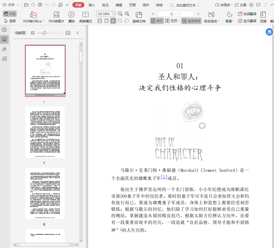This screenshot has width=274, height=248.
Task: Click the save icon
Action: (33, 5)
